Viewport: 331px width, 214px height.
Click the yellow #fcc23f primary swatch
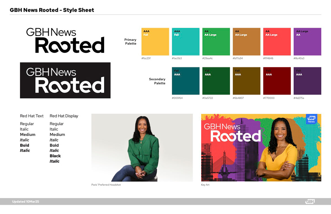pyautogui.click(x=155, y=42)
